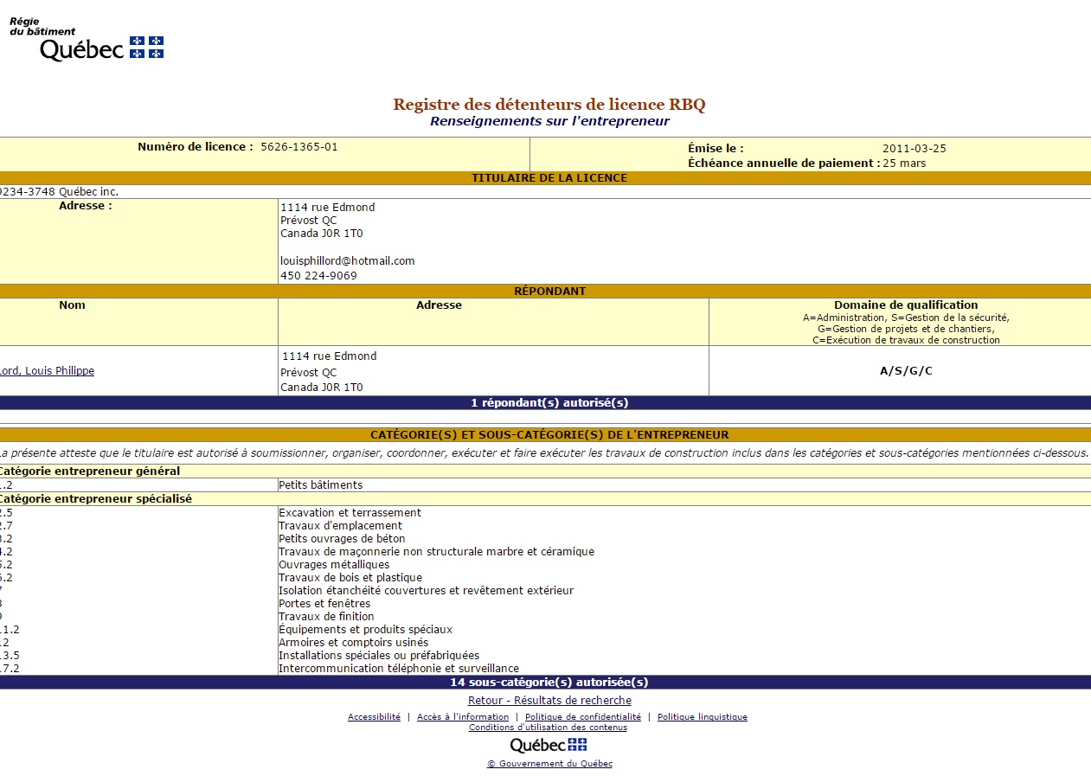Click Armoires et comptoirs usinés row

point(545,643)
